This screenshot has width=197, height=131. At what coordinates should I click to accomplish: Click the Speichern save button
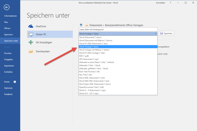pos(166,33)
